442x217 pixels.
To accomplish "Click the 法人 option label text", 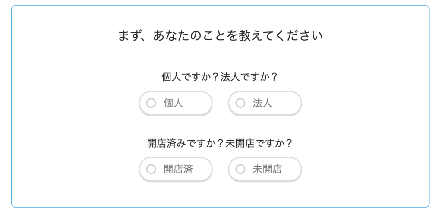I will (262, 103).
